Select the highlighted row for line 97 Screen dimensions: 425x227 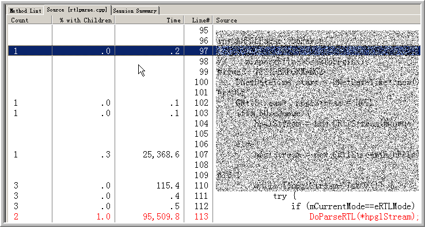coord(214,51)
